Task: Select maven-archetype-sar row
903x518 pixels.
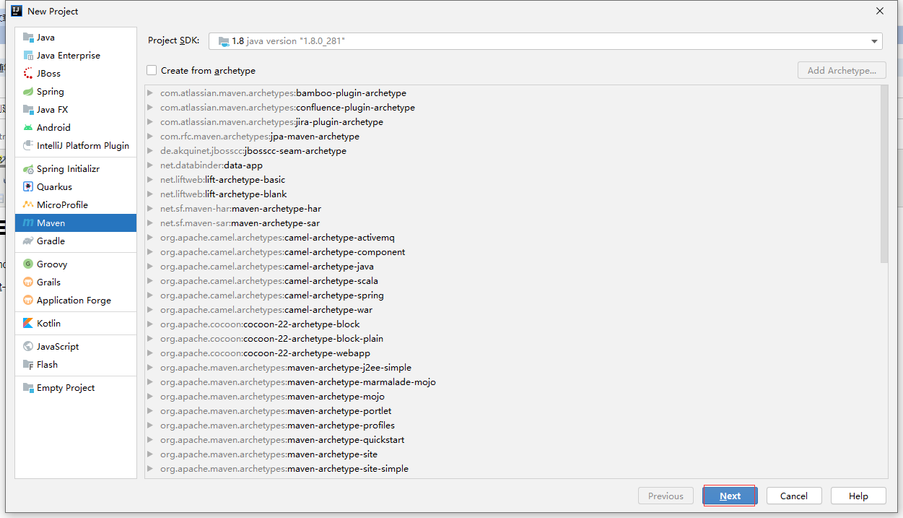Action: click(512, 223)
